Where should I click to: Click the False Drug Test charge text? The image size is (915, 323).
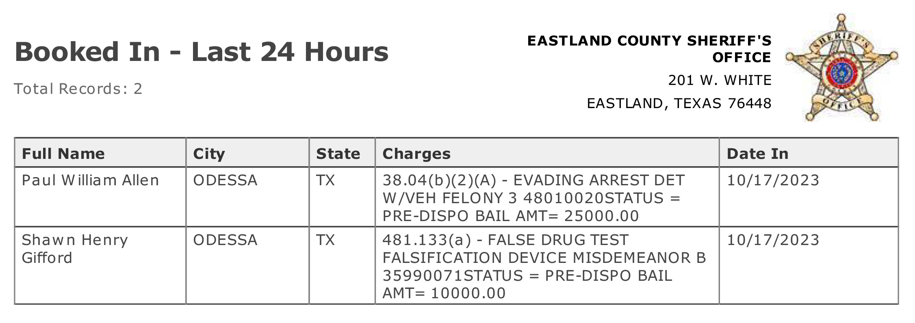pyautogui.click(x=544, y=267)
